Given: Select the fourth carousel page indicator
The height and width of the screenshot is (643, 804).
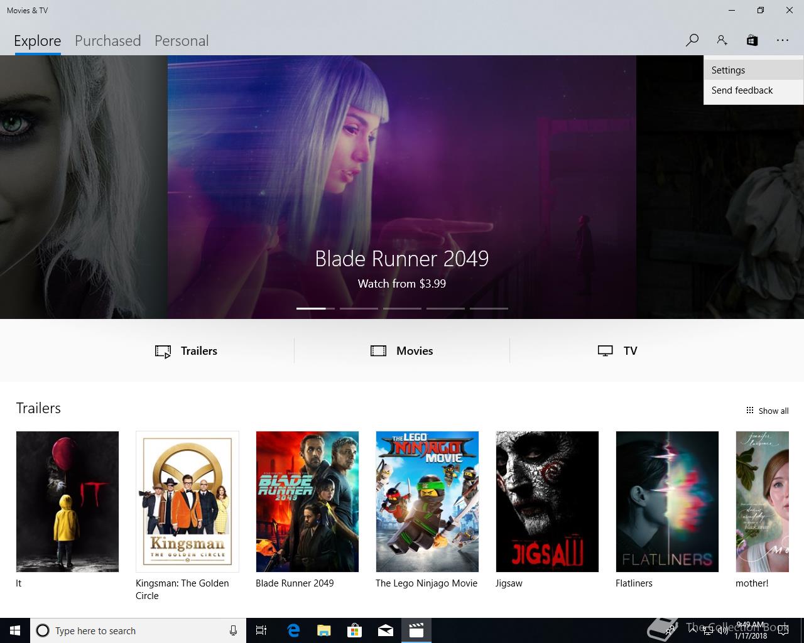Looking at the screenshot, I should pyautogui.click(x=445, y=308).
